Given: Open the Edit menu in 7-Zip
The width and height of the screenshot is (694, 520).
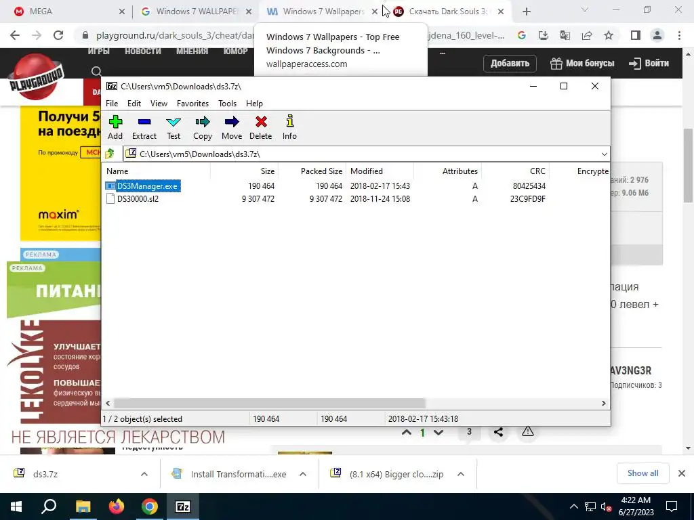Looking at the screenshot, I should click(x=134, y=104).
